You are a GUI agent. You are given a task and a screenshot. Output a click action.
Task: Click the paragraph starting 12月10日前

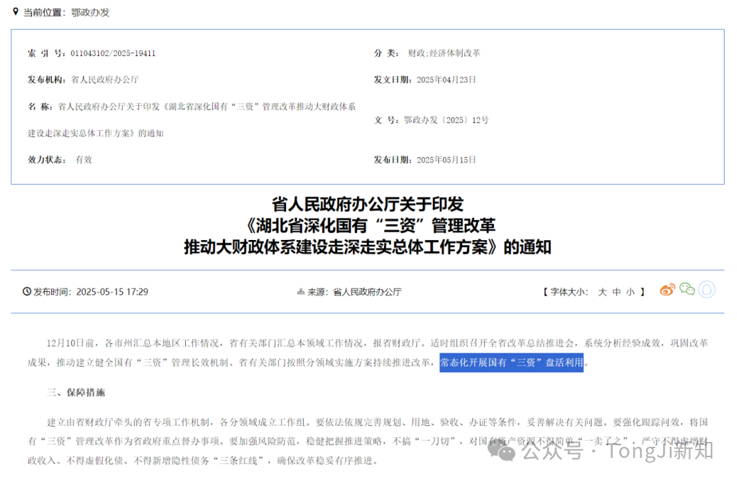[x=367, y=353]
